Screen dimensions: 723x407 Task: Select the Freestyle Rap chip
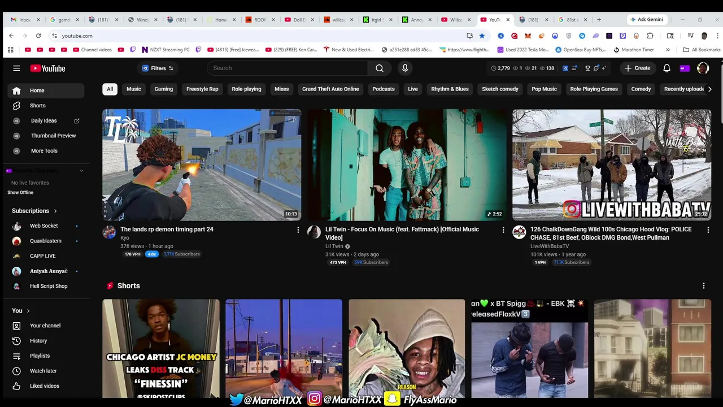[202, 89]
